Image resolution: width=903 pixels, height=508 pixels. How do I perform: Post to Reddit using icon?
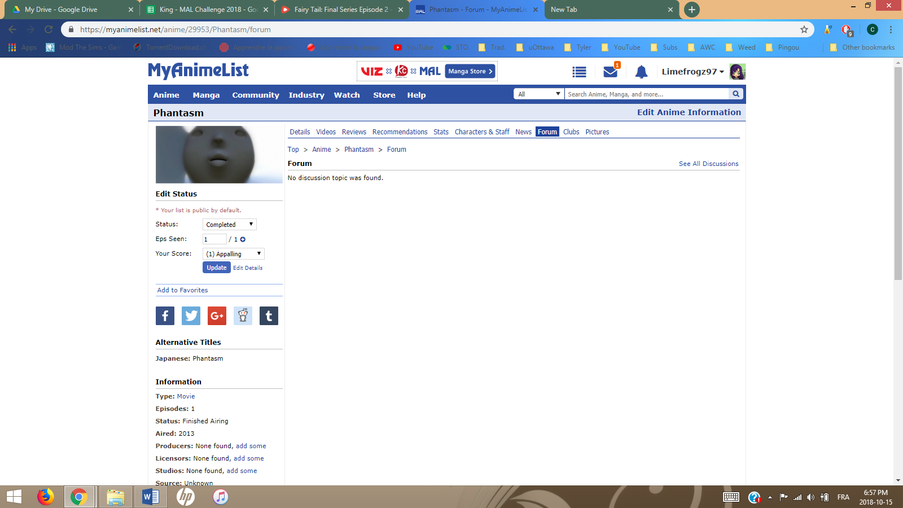pos(243,316)
